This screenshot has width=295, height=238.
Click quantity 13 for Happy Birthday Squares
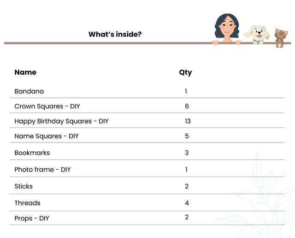[x=188, y=121]
